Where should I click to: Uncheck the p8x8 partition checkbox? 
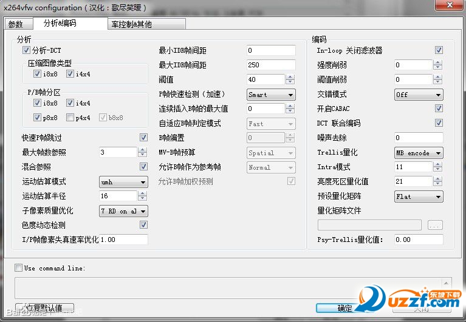click(37, 118)
